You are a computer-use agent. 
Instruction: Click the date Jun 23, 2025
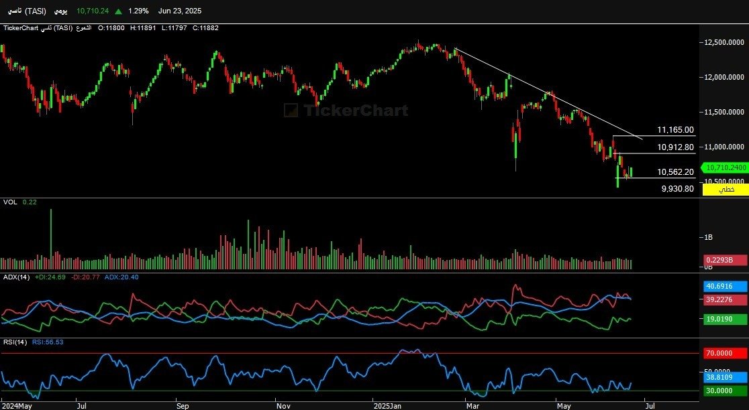[180, 11]
